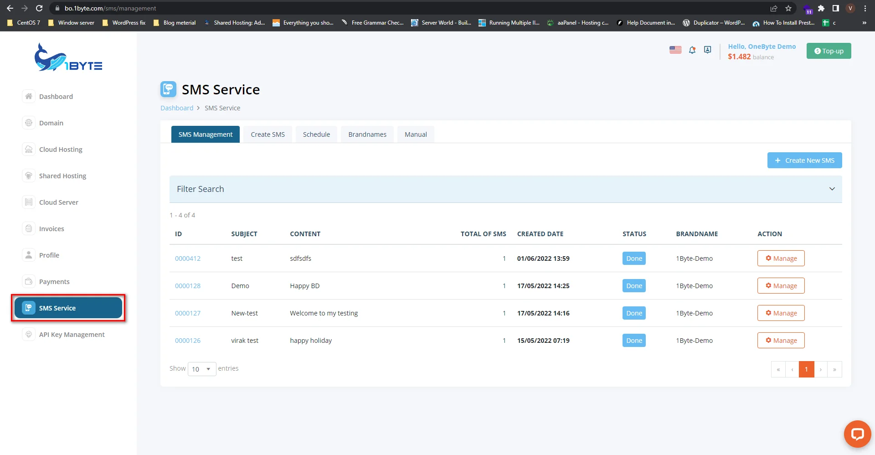Viewport: 875px width, 455px height.
Task: Click 'Welcome to my testing' content cell
Action: click(x=324, y=313)
